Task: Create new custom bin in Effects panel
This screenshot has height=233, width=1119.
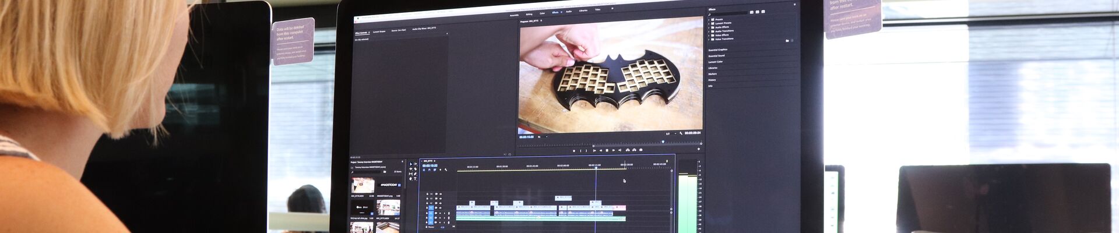Action: point(787,41)
